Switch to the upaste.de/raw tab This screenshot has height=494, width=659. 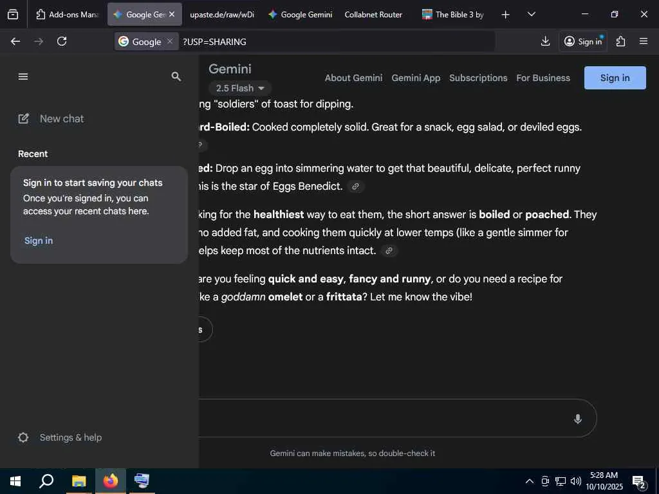pos(222,14)
